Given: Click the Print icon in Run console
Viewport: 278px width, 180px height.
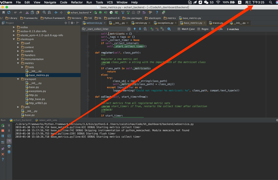Looking at the screenshot, I should coord(9,146).
